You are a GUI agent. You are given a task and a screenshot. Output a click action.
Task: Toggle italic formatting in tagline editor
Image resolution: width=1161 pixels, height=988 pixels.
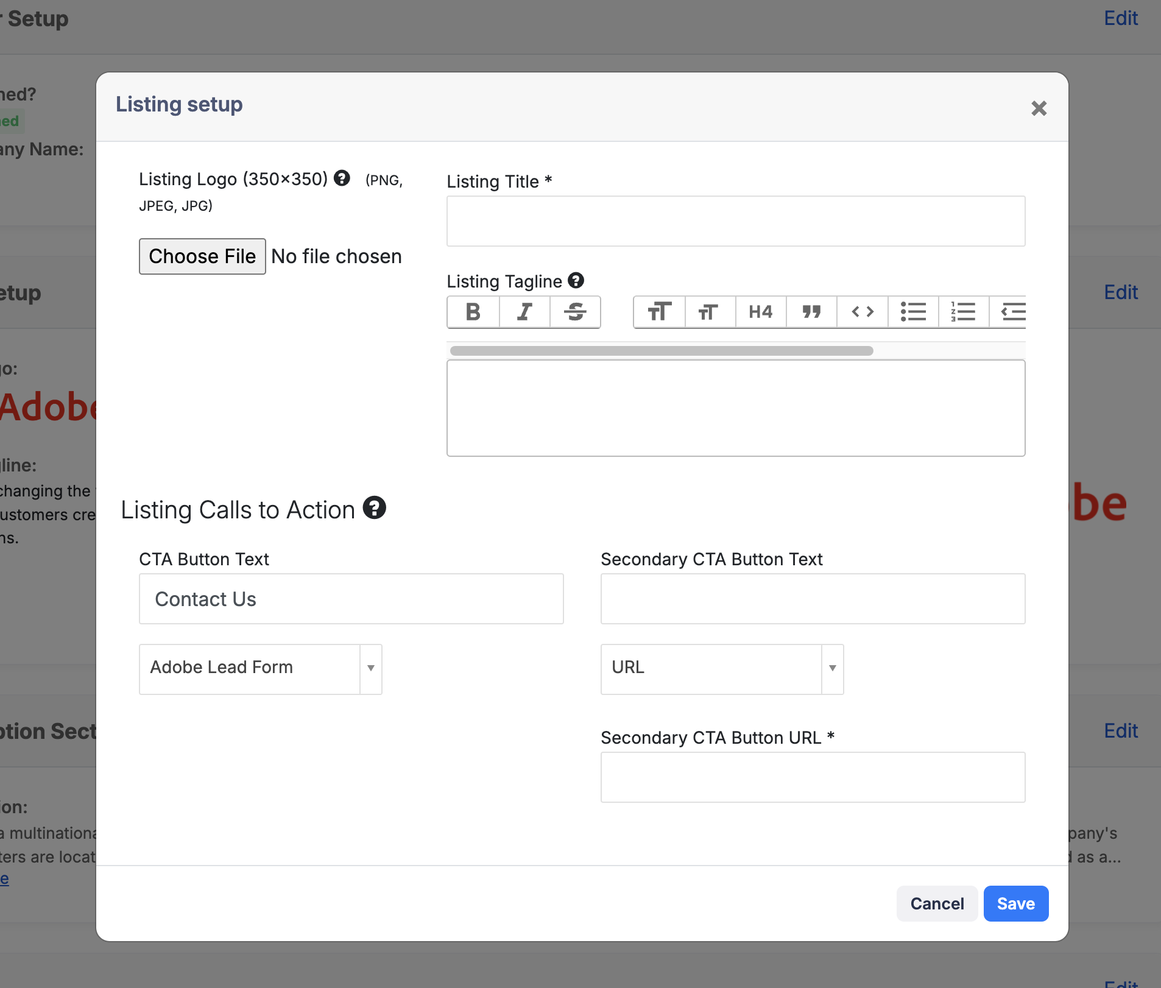click(x=524, y=312)
